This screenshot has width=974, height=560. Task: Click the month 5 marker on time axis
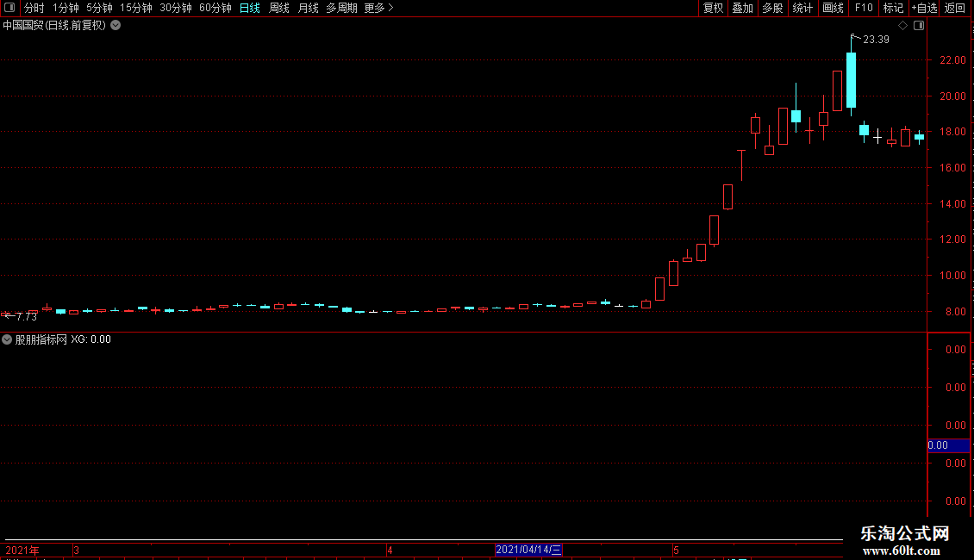[676, 550]
